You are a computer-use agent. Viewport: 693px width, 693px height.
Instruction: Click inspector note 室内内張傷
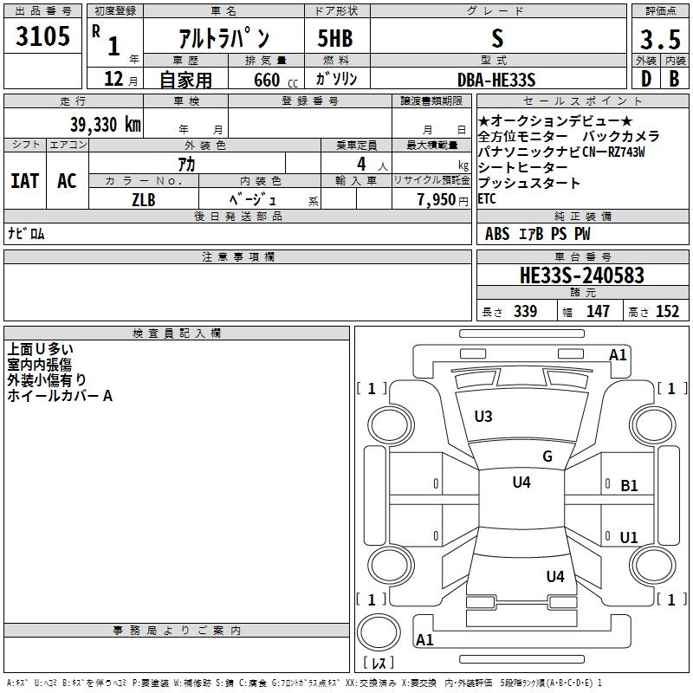tap(39, 365)
